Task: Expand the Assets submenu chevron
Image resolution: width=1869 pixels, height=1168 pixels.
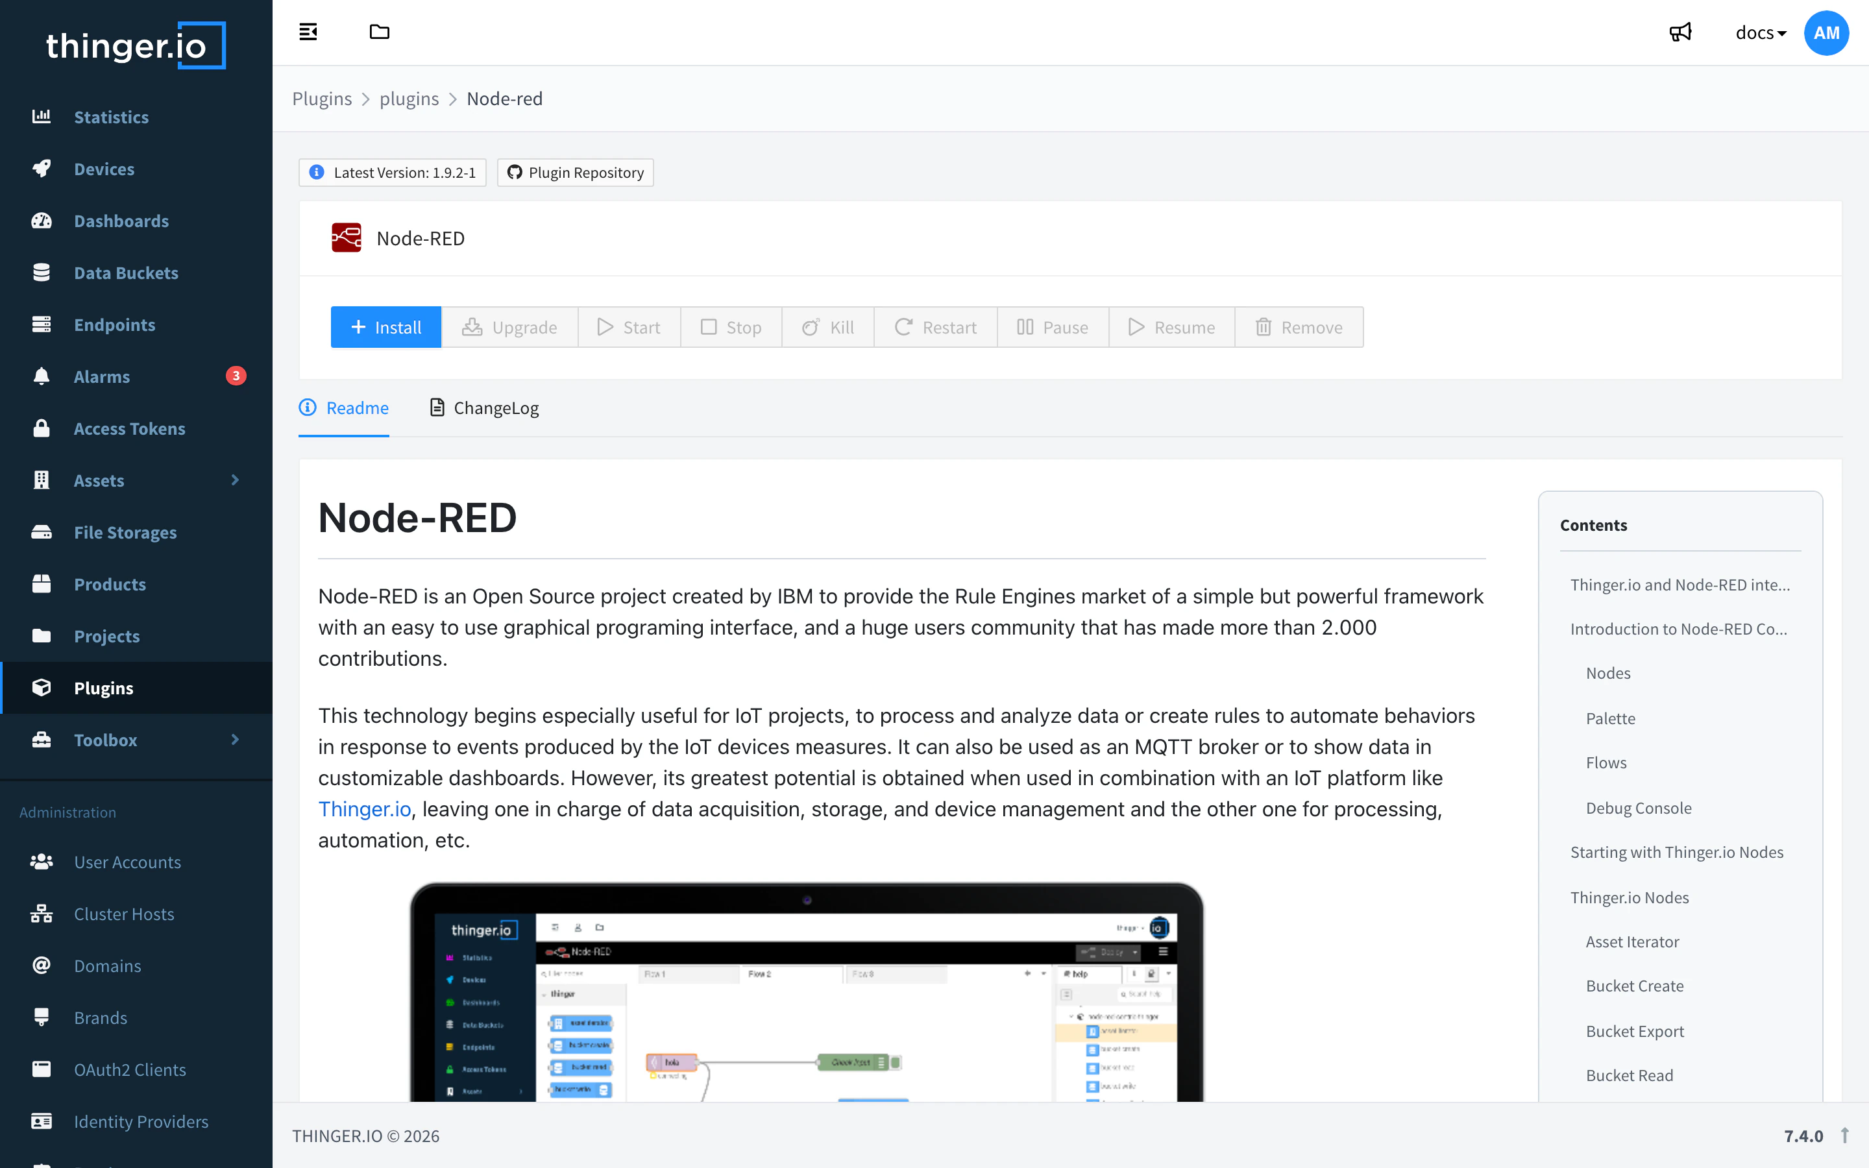Action: [x=236, y=480]
